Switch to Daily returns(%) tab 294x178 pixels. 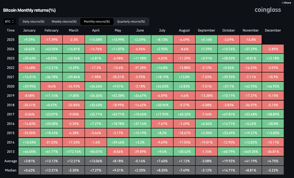click(32, 21)
